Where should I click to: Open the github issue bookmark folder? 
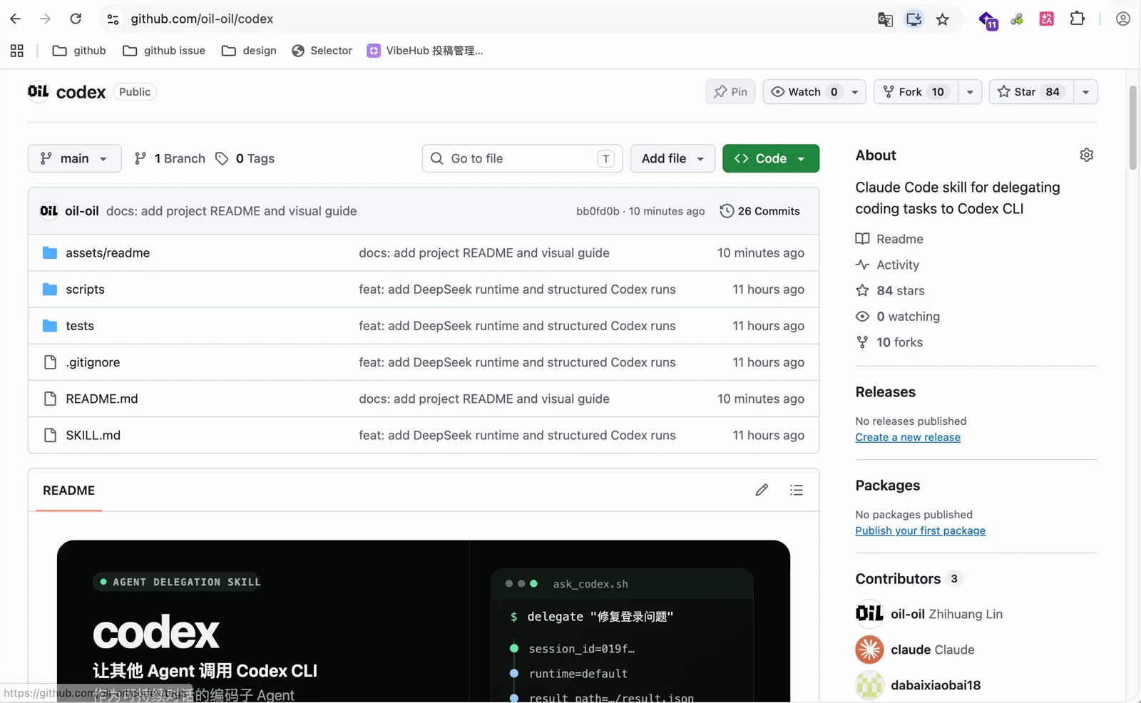click(x=164, y=51)
